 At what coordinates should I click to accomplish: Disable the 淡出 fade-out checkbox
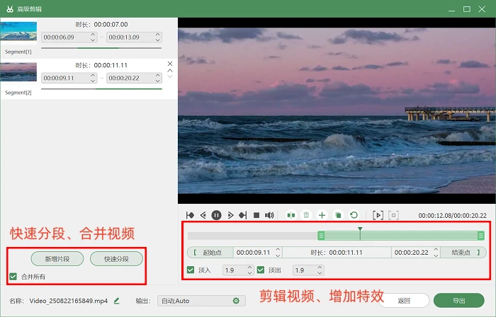pos(261,270)
